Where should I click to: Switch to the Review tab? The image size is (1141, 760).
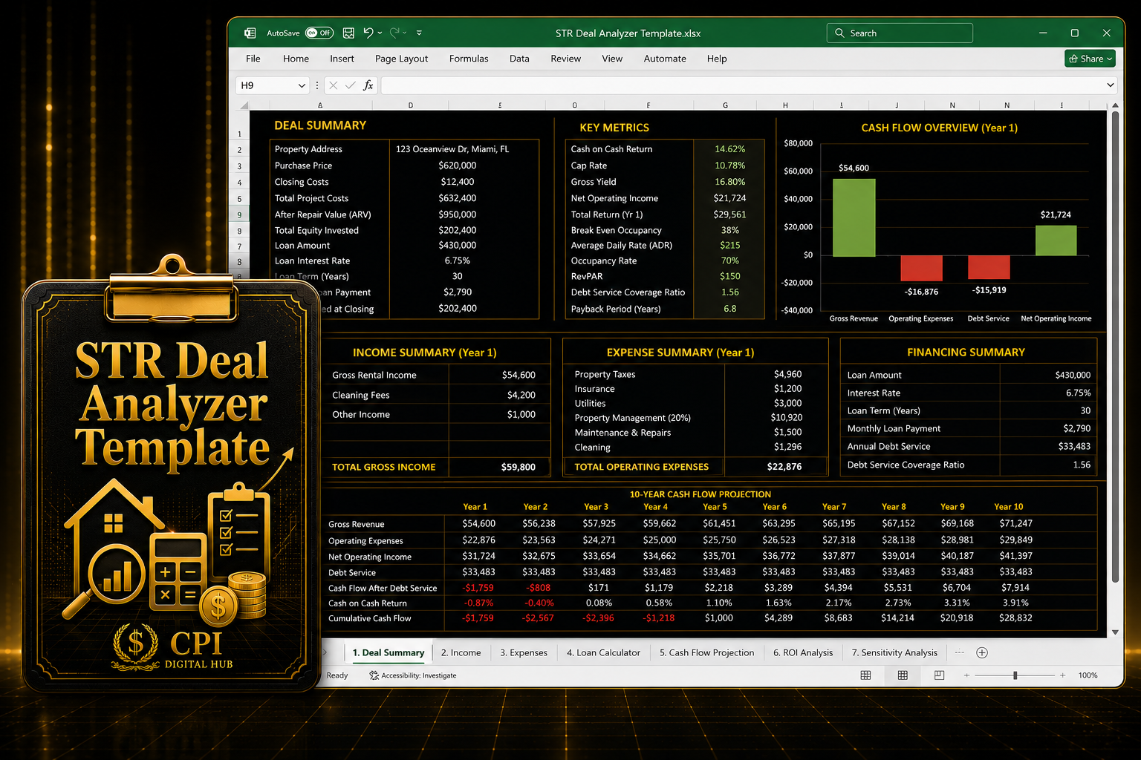566,59
